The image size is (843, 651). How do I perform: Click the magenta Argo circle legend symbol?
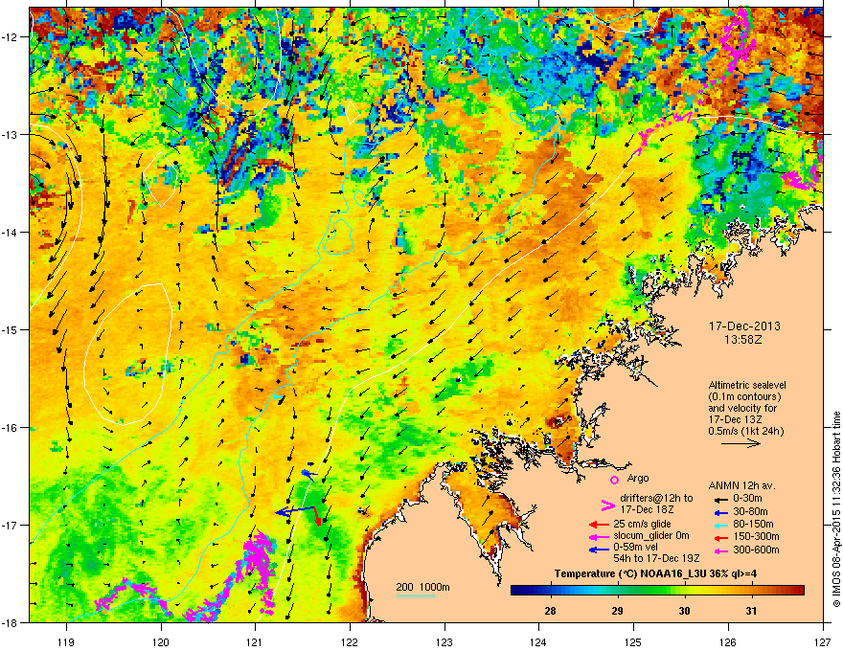[x=614, y=480]
